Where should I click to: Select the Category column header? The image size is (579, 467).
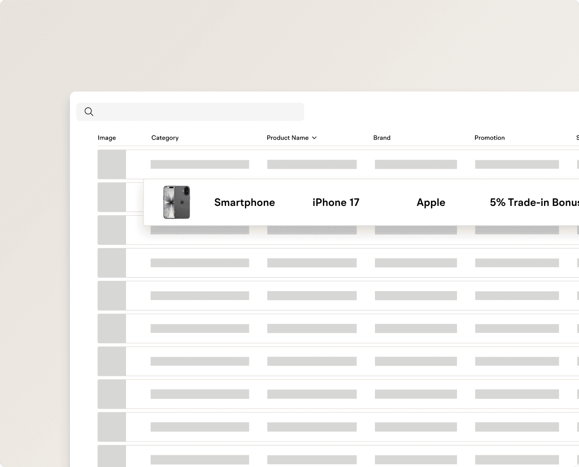click(165, 138)
